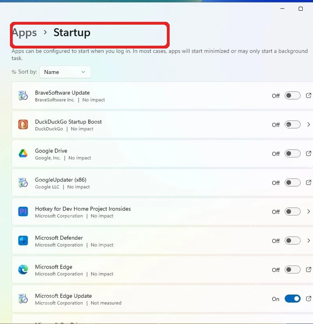Go back to Apps breadcrumb
Viewport: 313px width, 324px height.
point(24,32)
